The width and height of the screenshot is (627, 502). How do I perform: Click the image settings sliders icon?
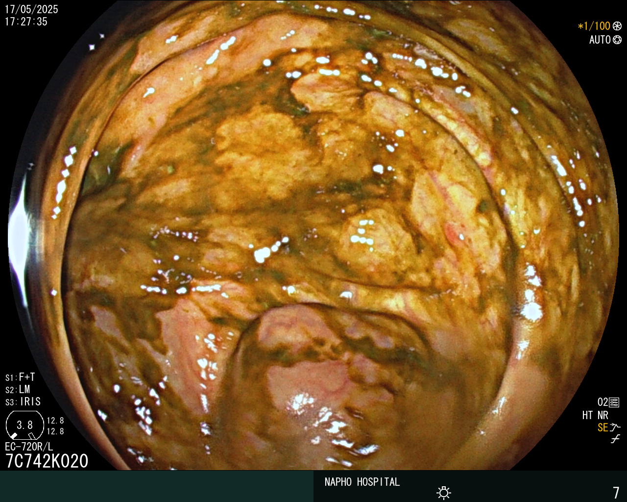tap(614, 402)
